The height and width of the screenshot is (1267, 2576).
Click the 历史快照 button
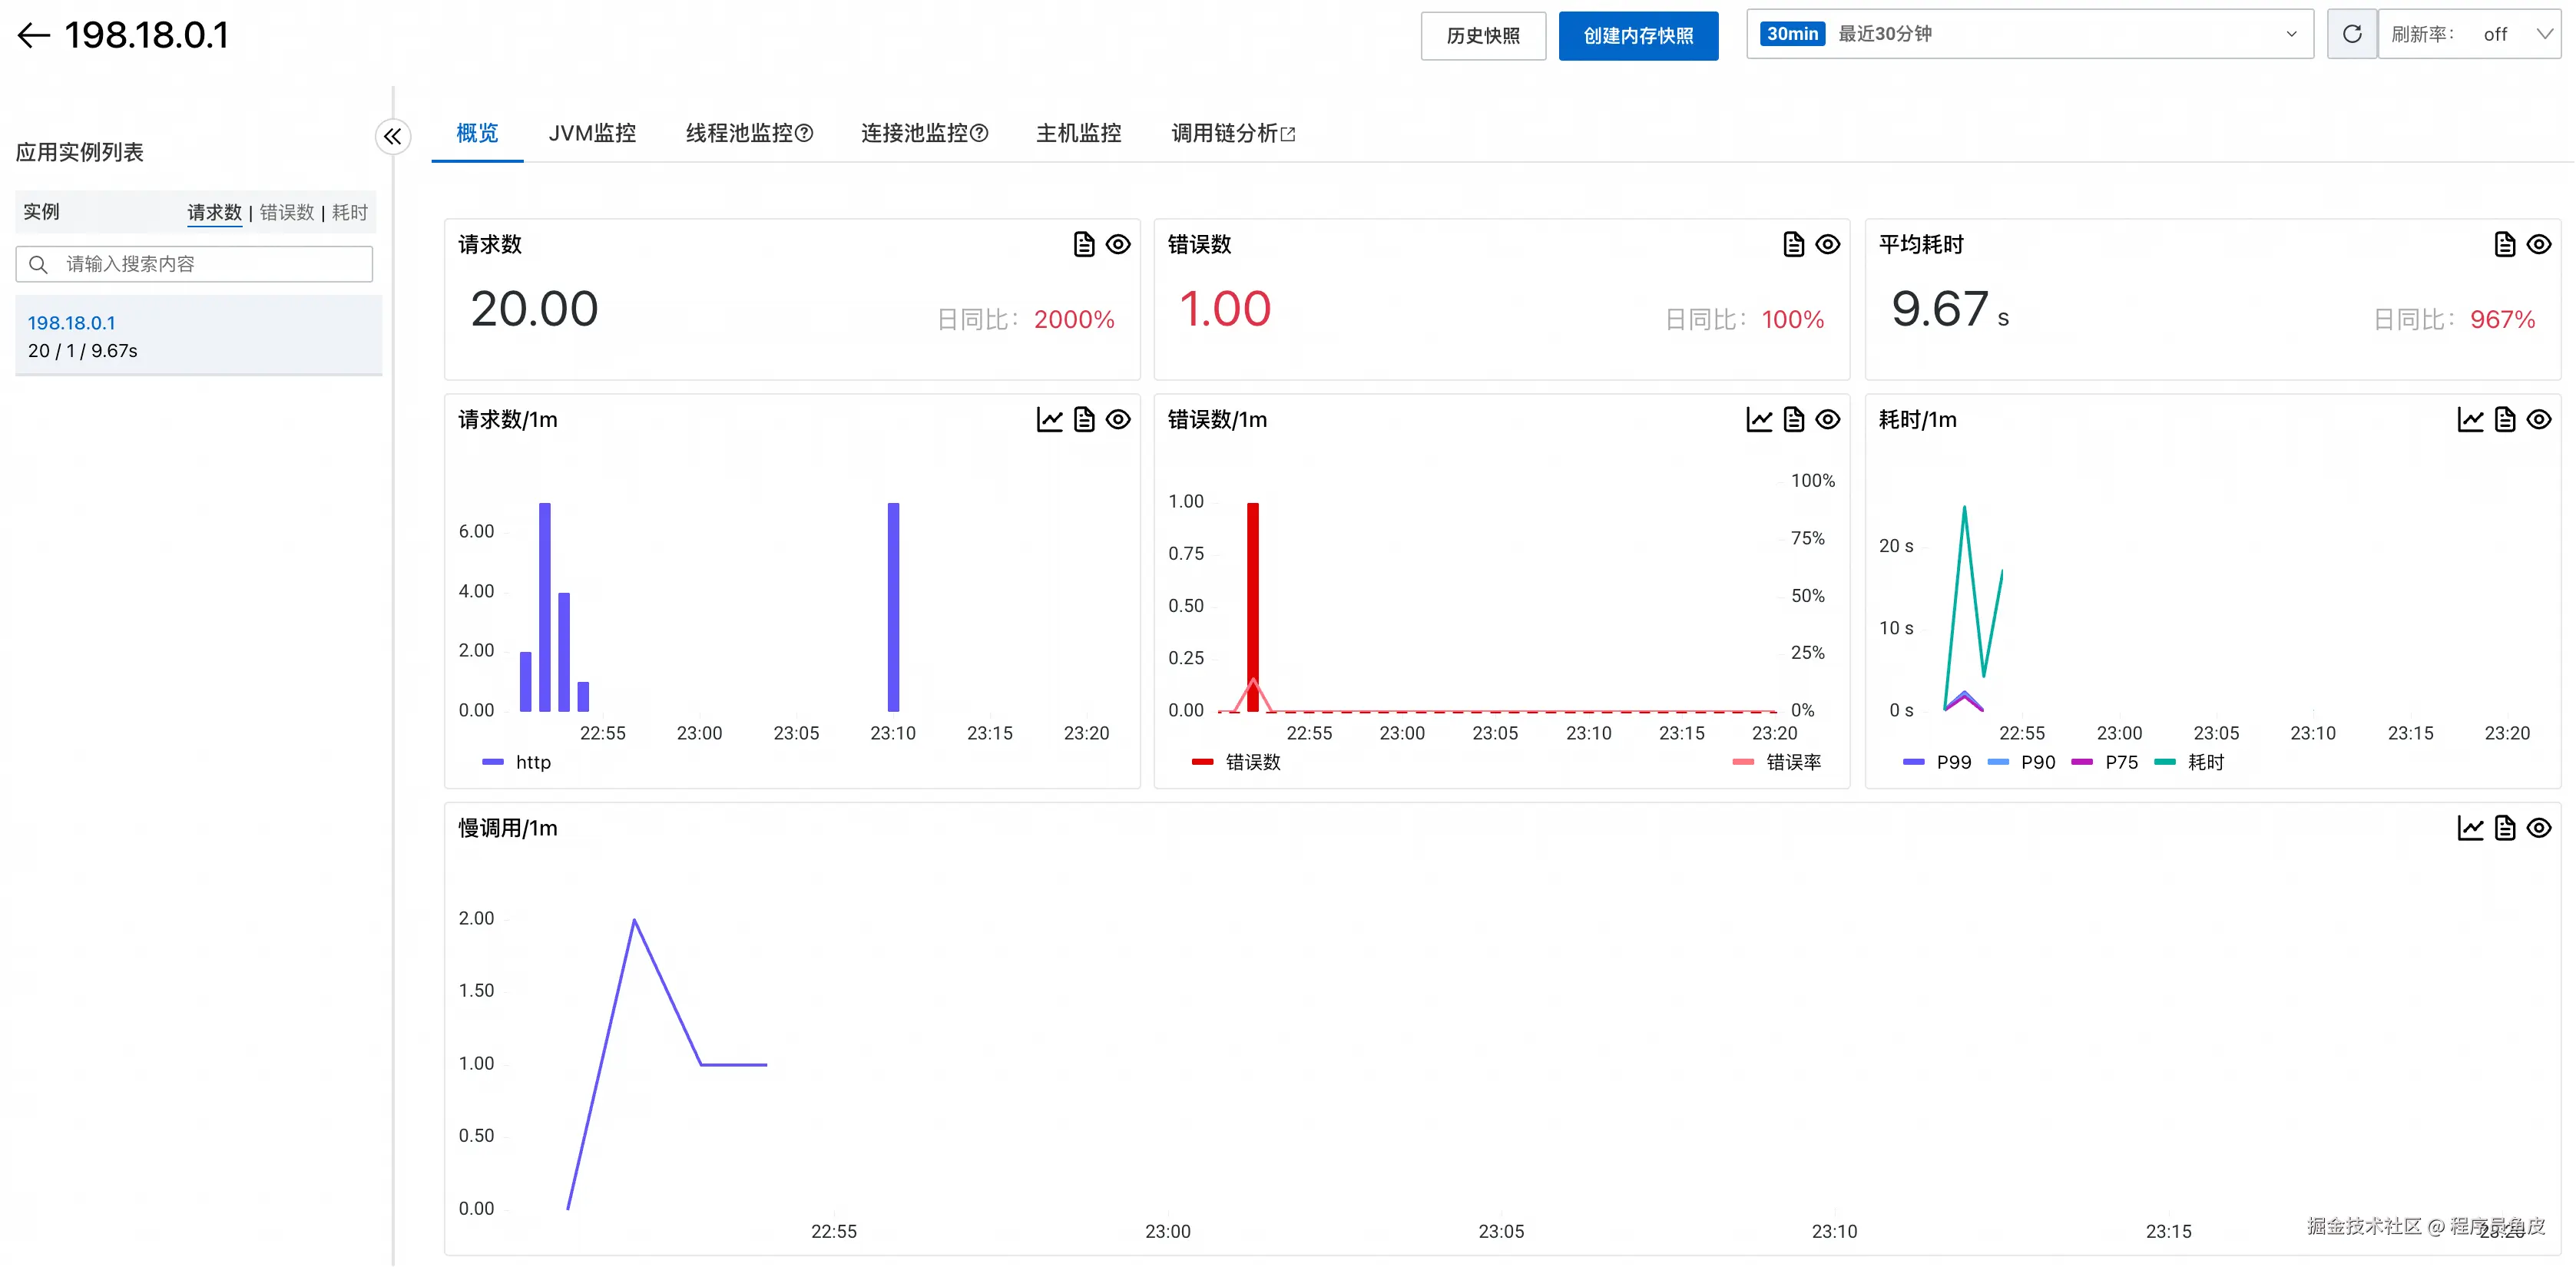click(x=1482, y=36)
